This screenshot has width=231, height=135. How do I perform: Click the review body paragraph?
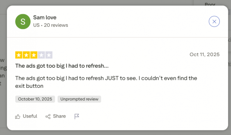(106, 82)
